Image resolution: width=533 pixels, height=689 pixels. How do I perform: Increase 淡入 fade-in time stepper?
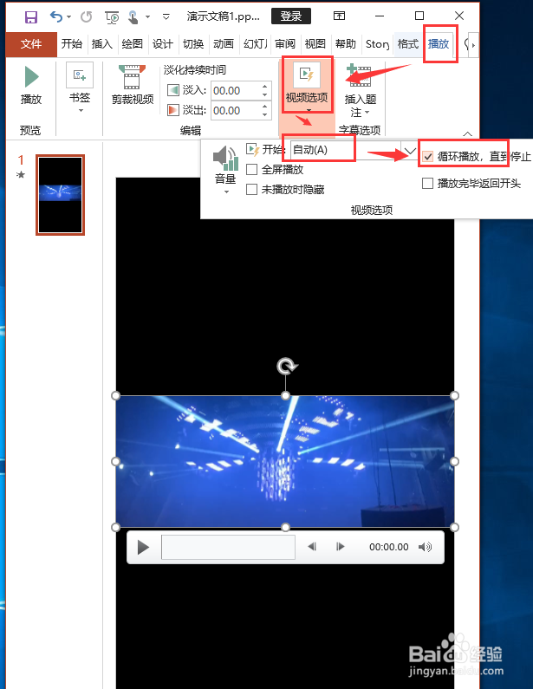265,86
